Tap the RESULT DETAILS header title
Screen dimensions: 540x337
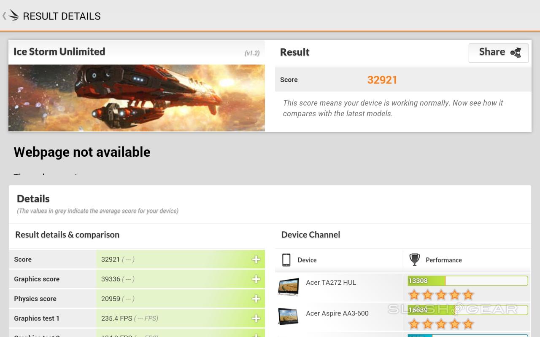[x=62, y=16]
